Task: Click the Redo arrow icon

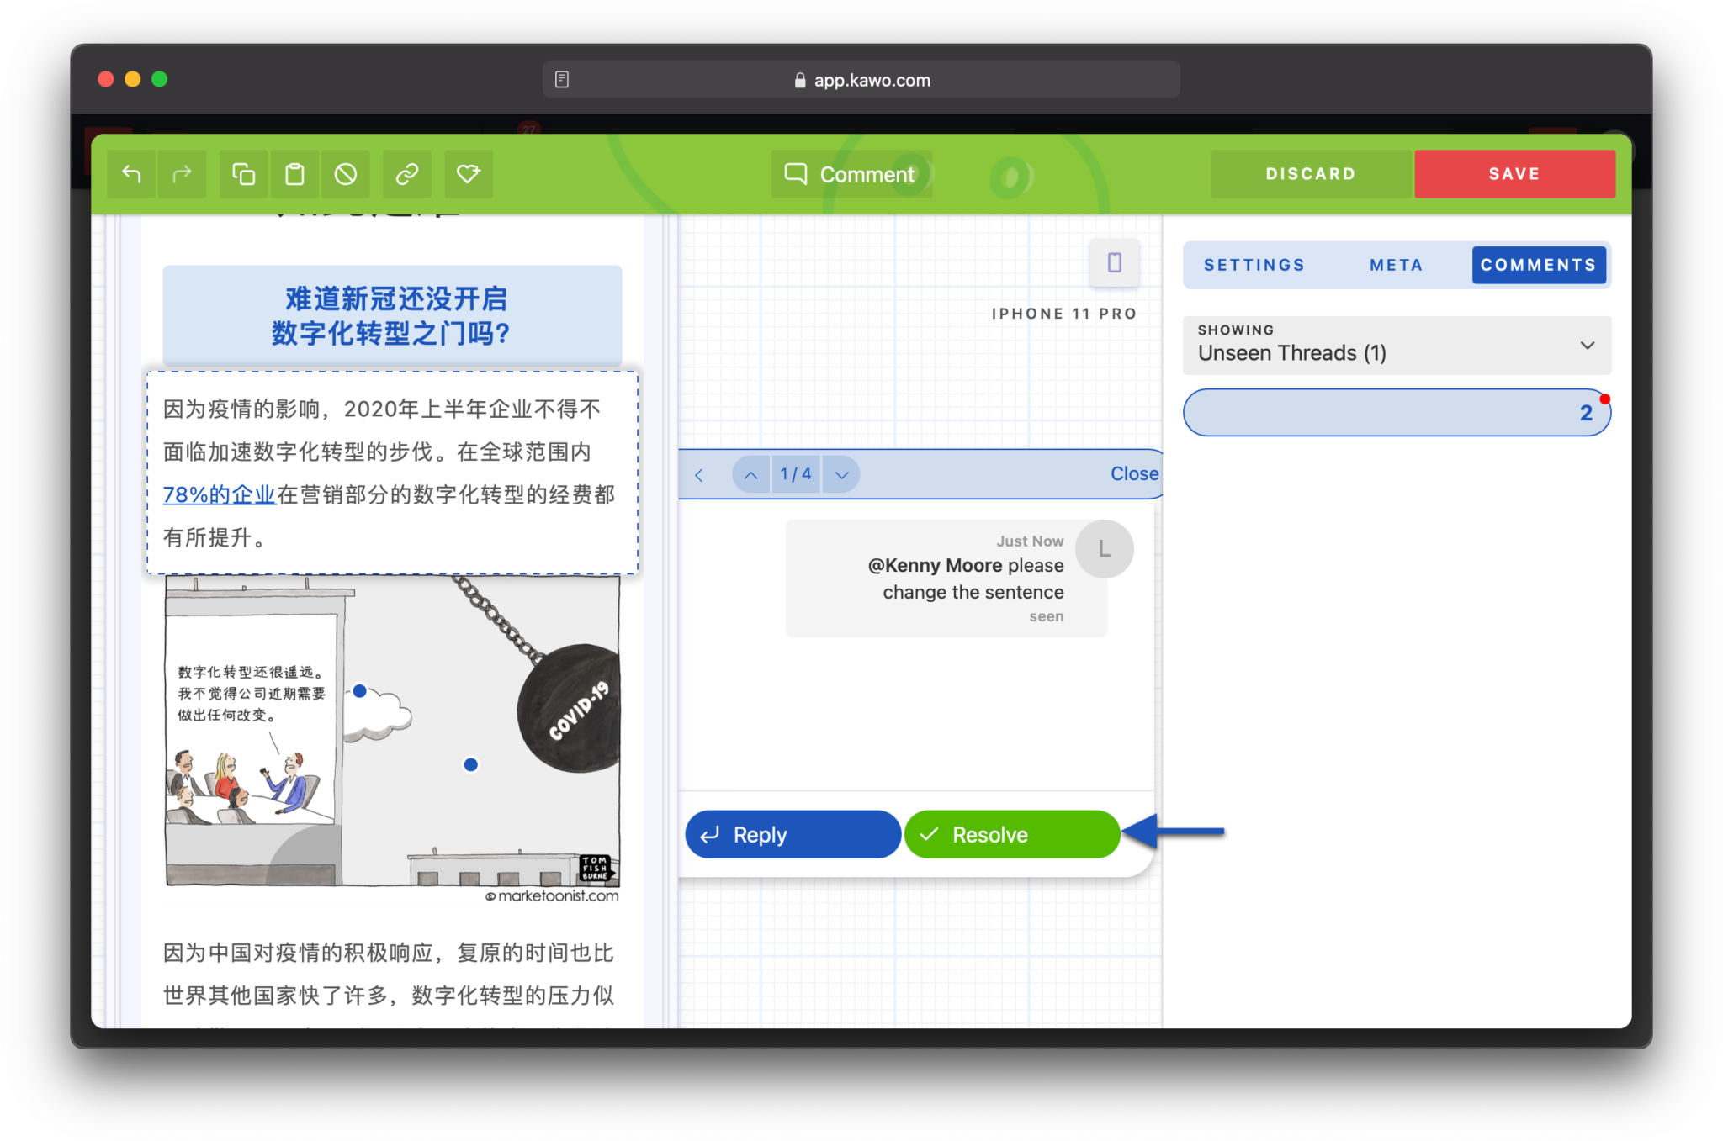Action: [183, 174]
